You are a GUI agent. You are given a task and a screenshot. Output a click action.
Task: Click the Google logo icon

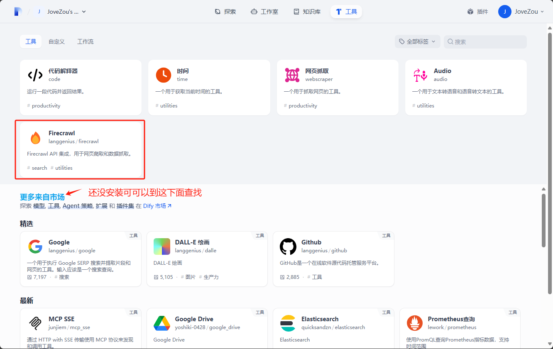point(35,246)
